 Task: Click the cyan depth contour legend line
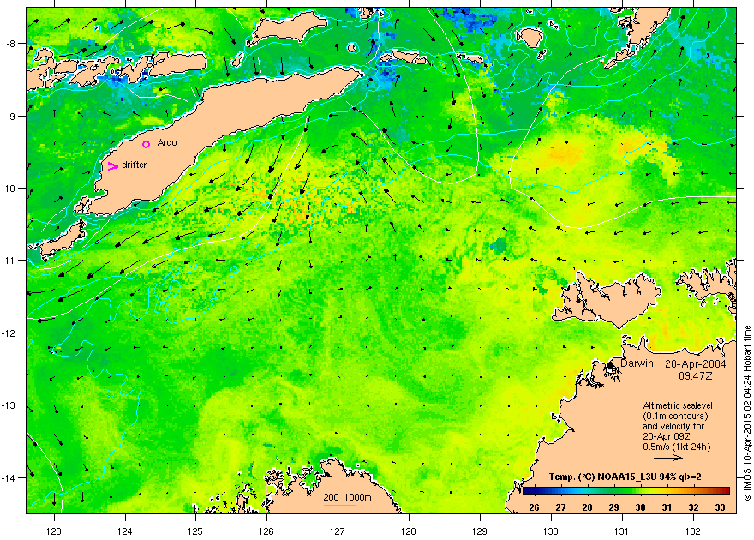tap(339, 505)
